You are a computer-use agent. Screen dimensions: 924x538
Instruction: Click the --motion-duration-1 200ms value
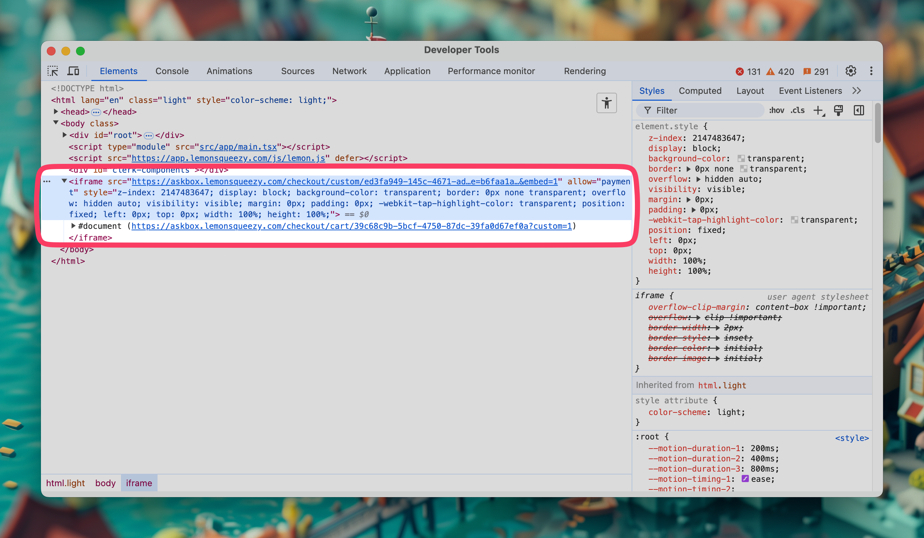(x=762, y=449)
